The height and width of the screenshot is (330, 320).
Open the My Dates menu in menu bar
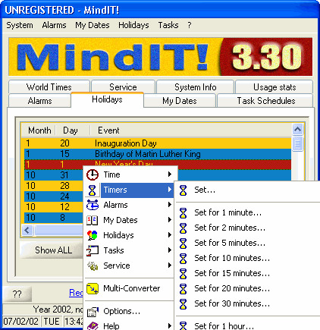pos(93,25)
